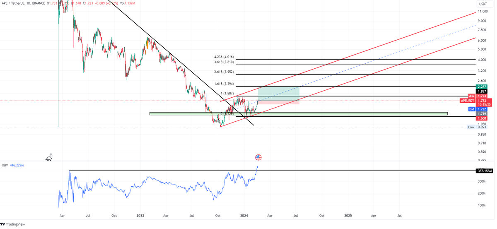Click the 2025 label on time axis
The image size is (497, 229).
tap(348, 216)
